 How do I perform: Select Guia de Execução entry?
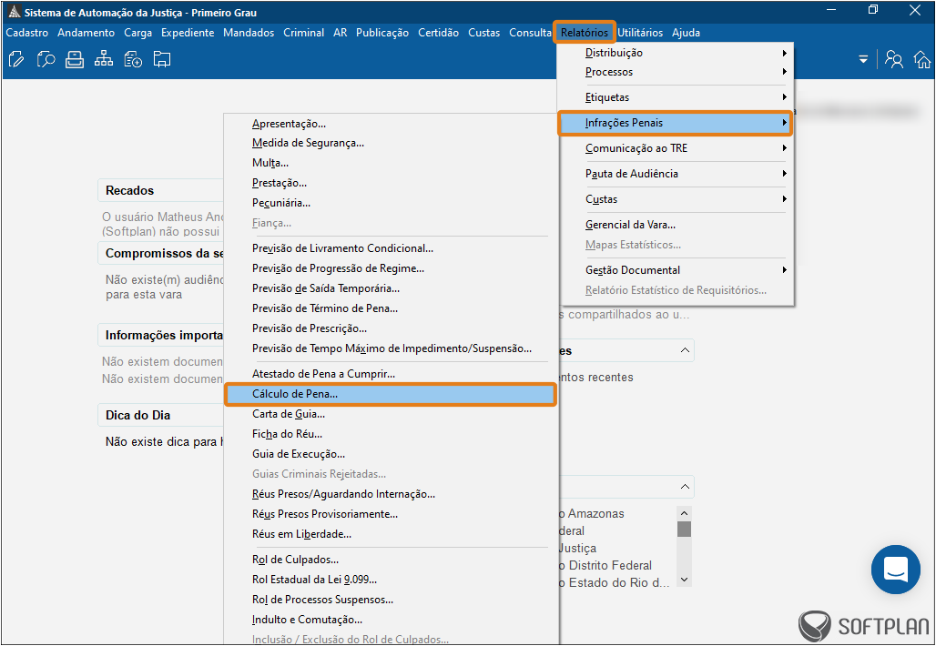click(x=391, y=454)
